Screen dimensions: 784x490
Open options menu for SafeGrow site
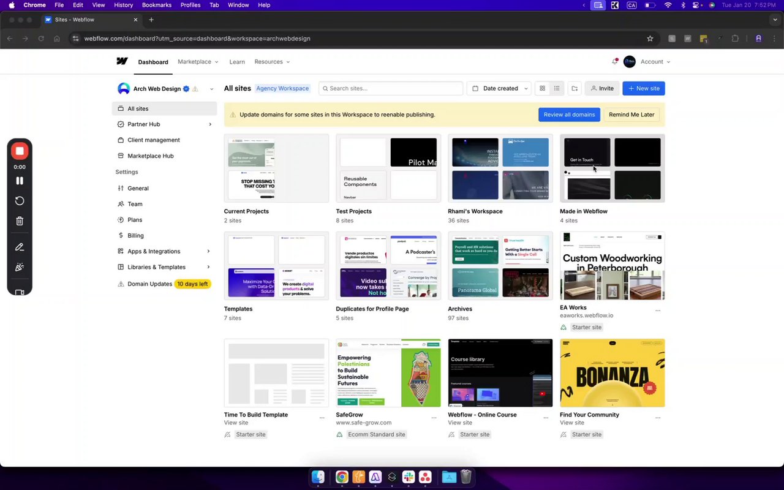pos(434,418)
